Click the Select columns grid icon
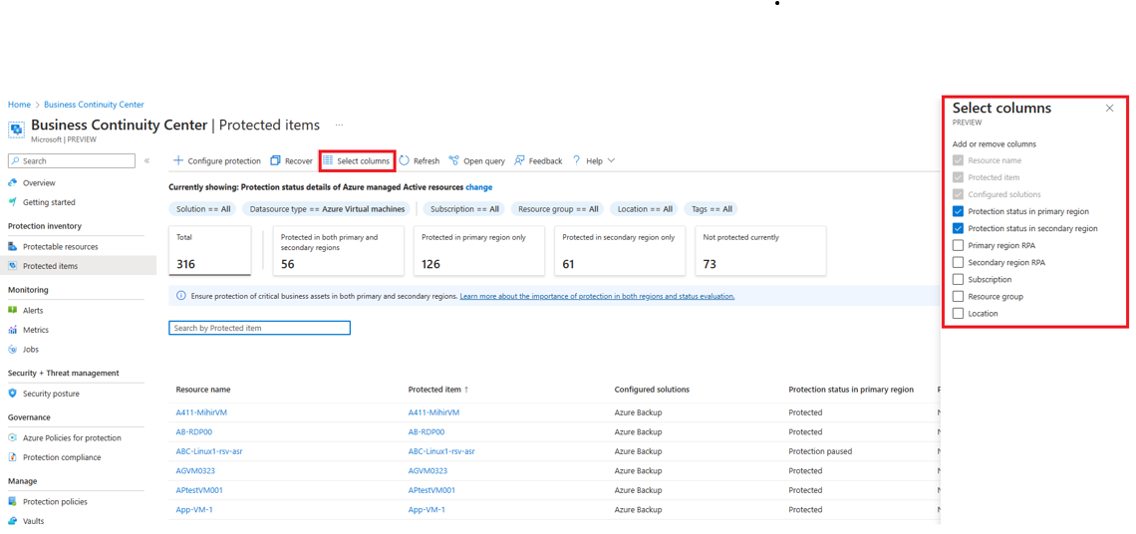 point(328,160)
